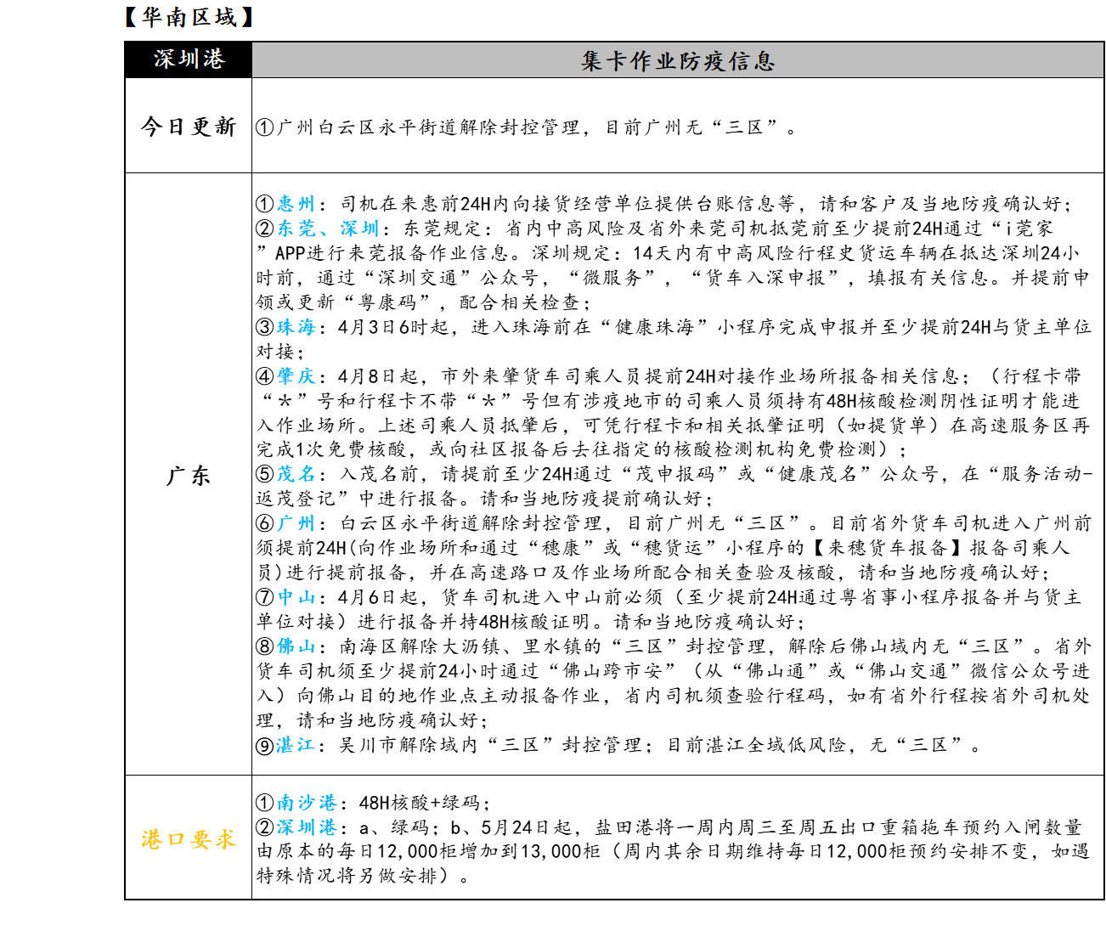
Task: Select the 广东 row label
Action: [x=189, y=475]
